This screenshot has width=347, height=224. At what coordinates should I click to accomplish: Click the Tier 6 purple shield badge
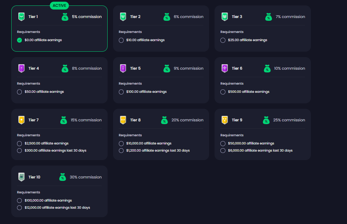point(225,68)
